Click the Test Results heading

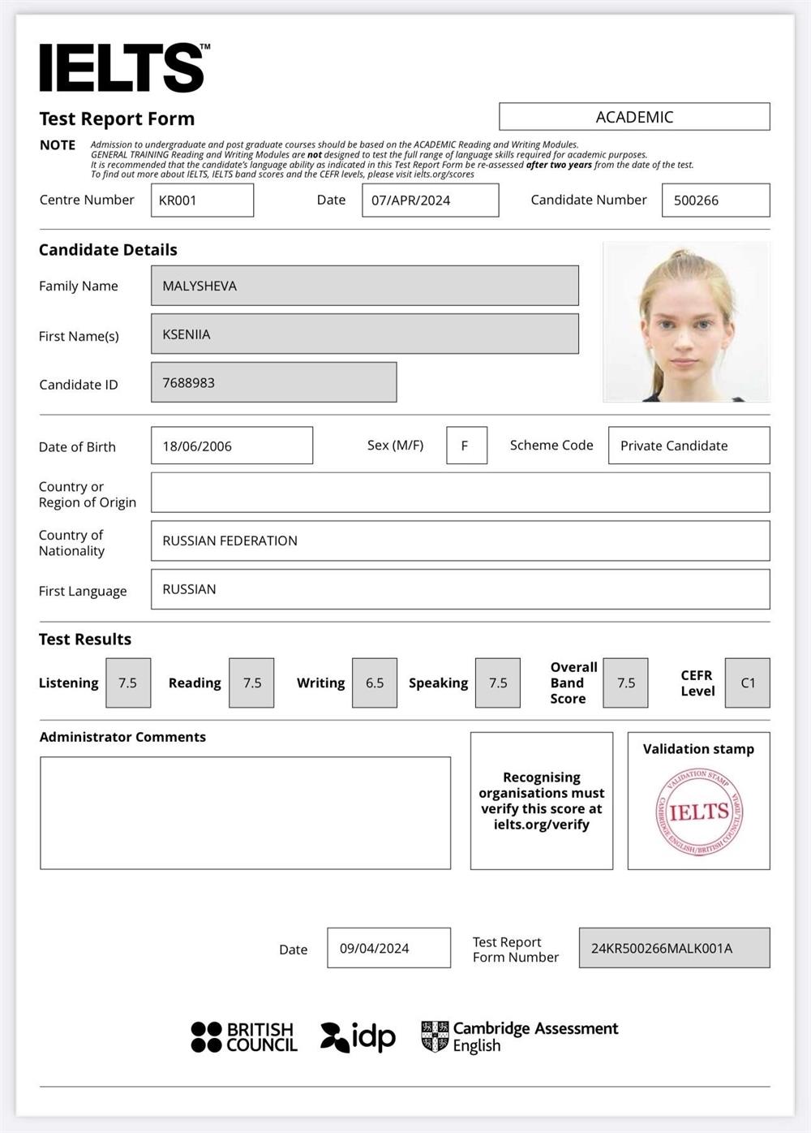(85, 640)
